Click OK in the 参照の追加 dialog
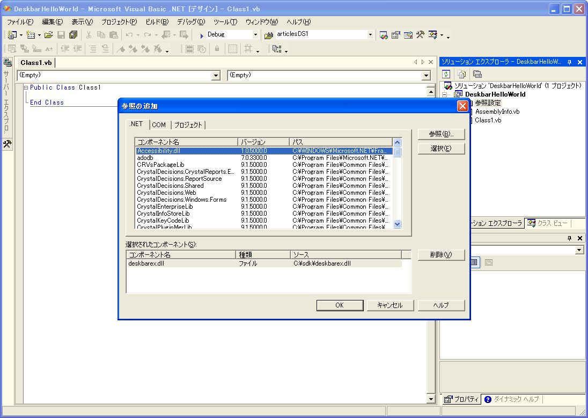The image size is (588, 418). tap(340, 305)
